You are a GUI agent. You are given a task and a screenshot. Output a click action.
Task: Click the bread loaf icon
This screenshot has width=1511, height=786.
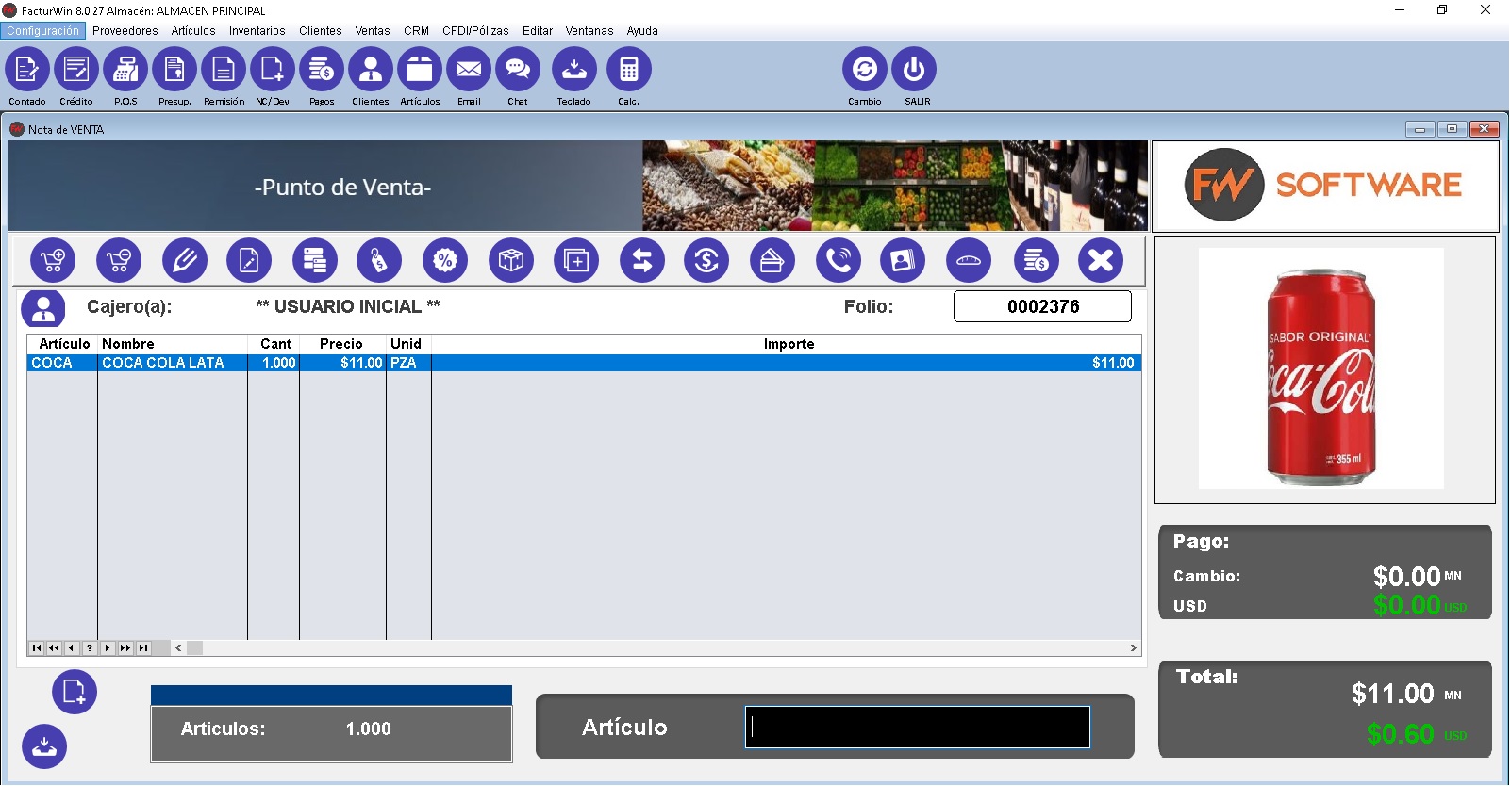pyautogui.click(x=969, y=260)
